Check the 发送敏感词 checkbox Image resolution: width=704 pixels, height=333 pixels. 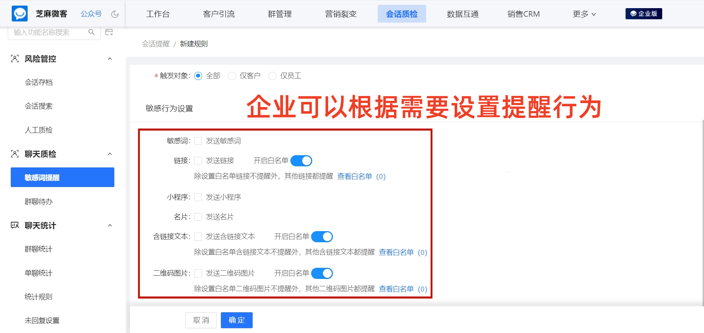198,141
